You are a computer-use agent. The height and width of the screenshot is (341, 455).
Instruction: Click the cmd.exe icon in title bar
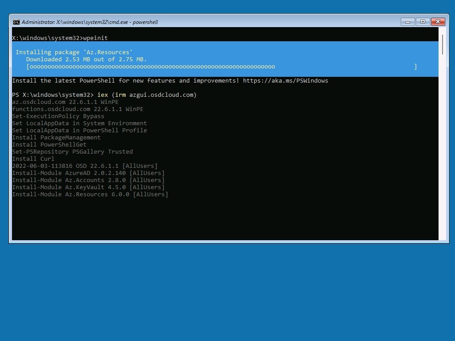16,22
